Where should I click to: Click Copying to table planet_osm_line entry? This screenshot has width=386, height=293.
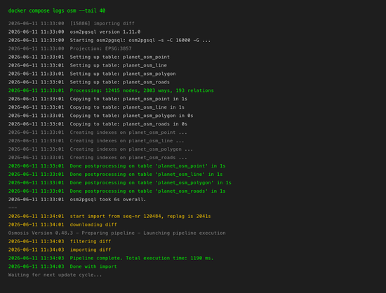tap(96, 107)
